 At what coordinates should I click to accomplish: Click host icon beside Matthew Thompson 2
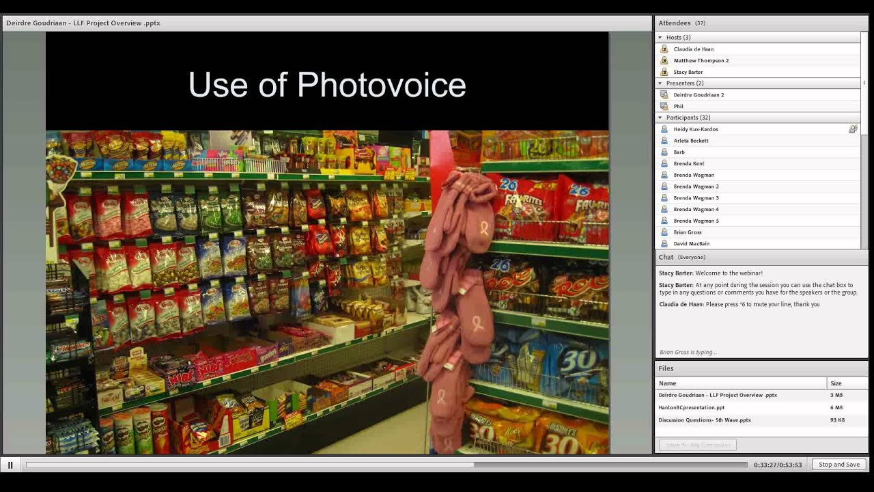click(x=664, y=60)
